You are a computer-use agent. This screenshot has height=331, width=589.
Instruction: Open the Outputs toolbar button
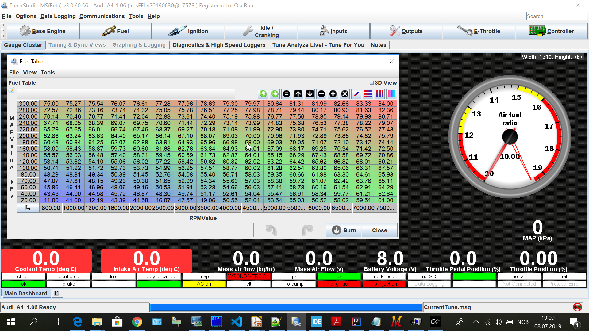[406, 31]
